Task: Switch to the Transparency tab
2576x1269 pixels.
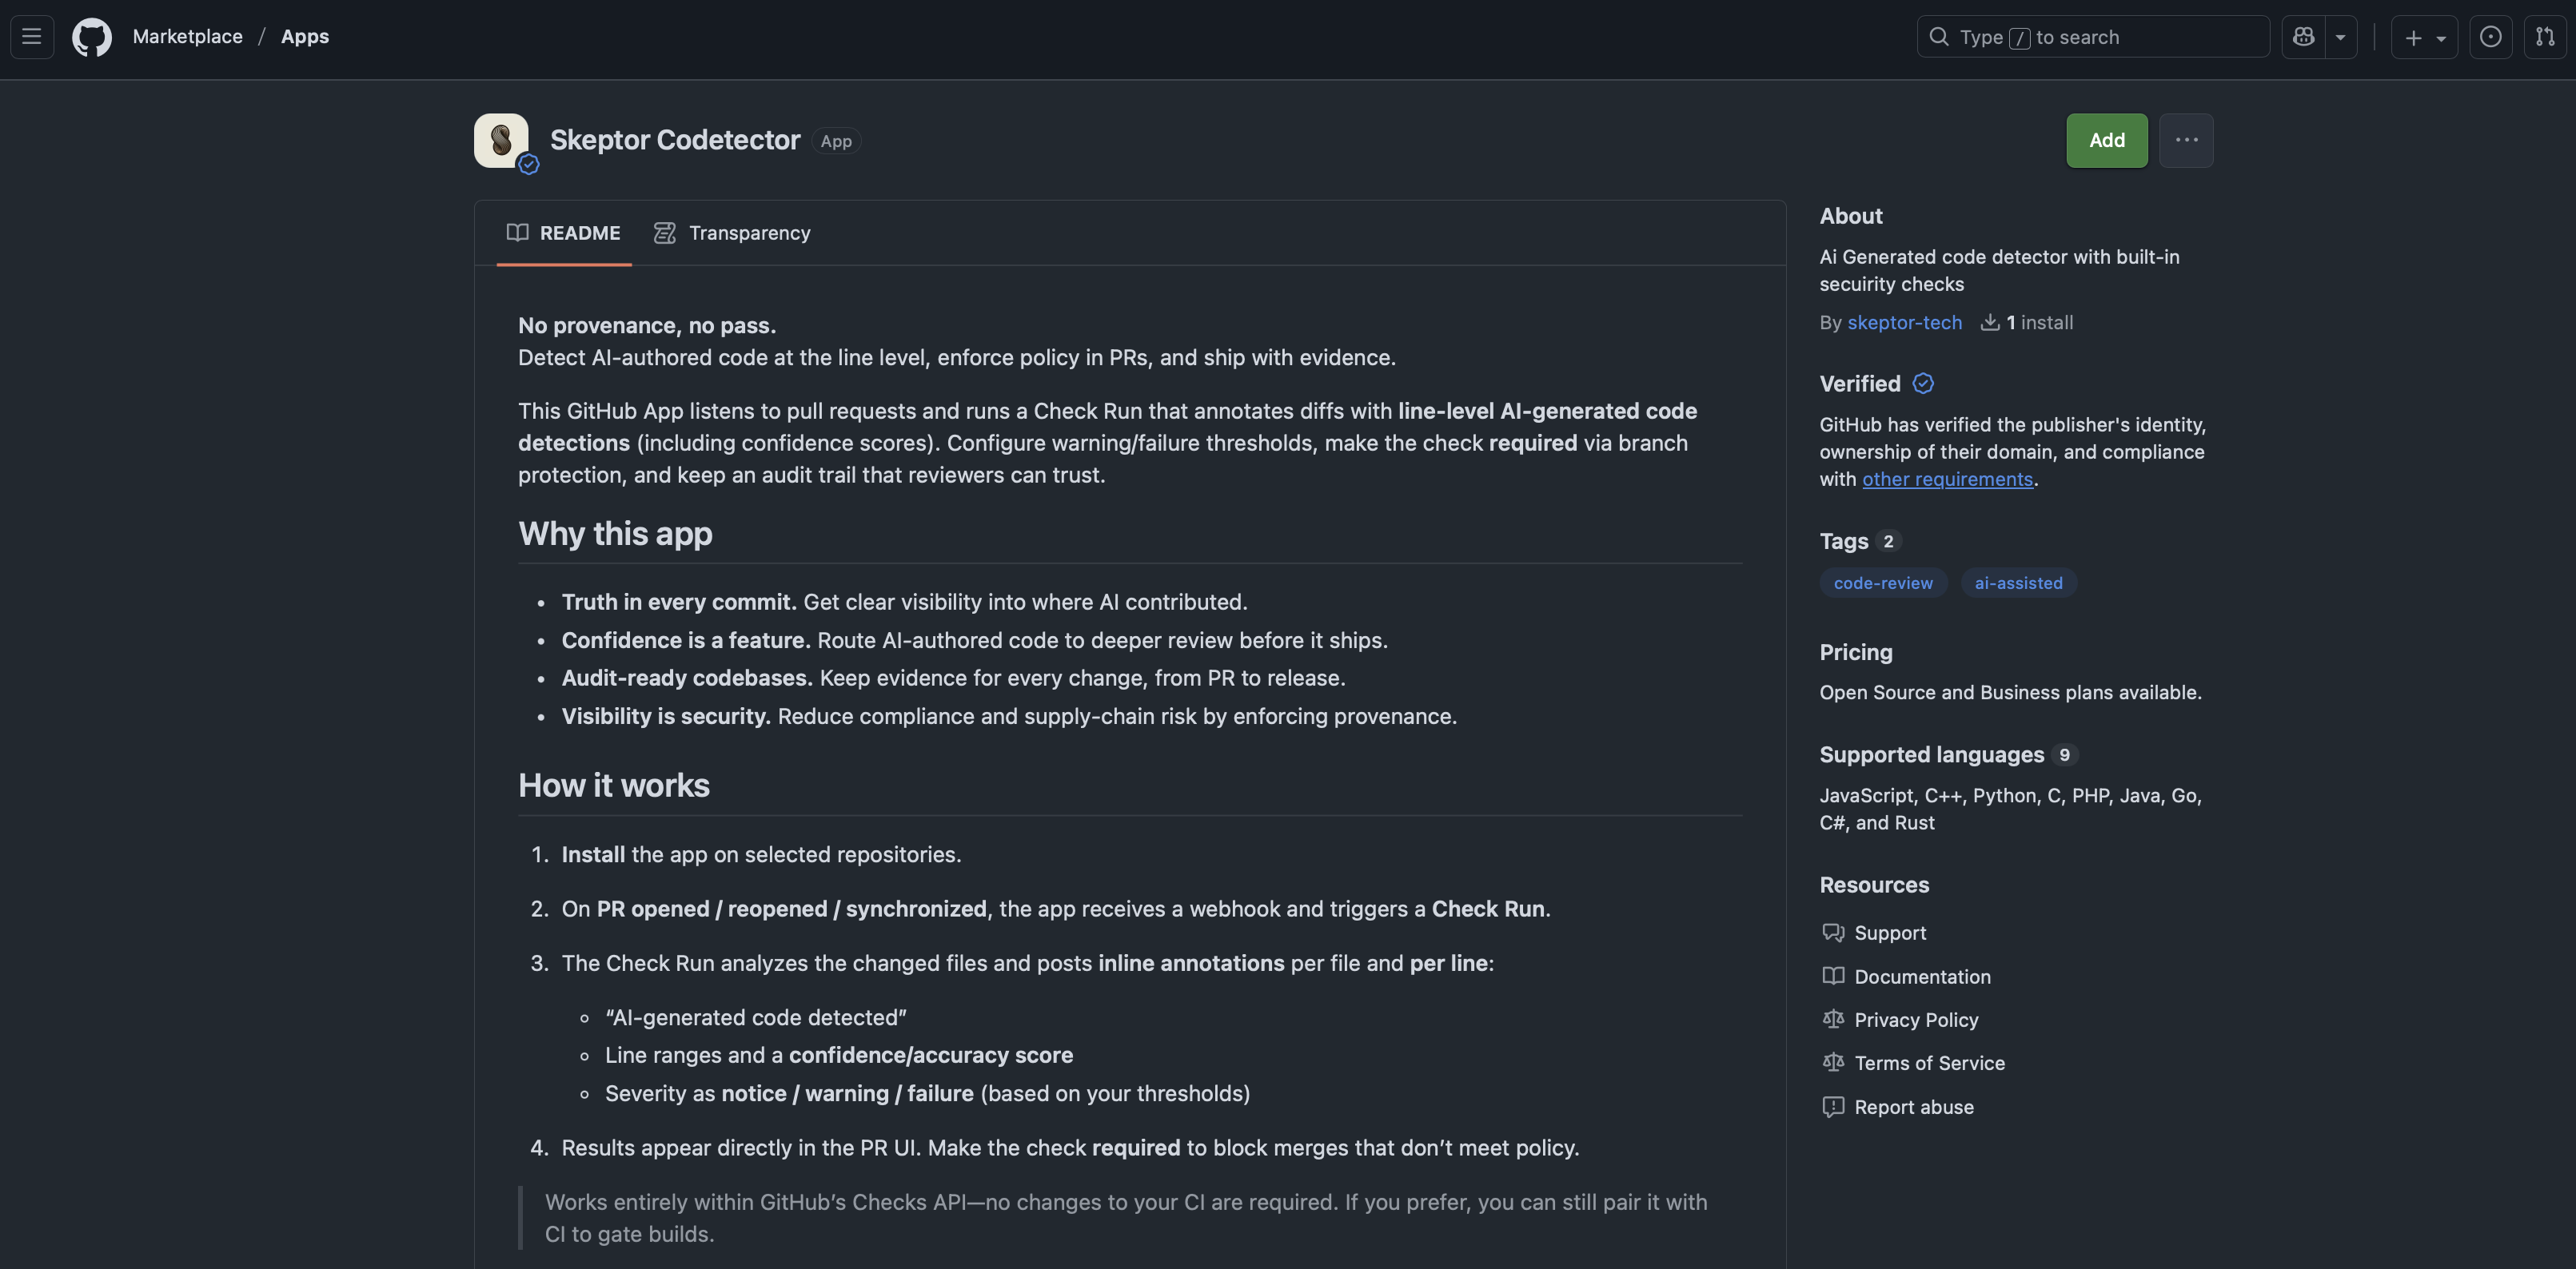Action: point(732,233)
